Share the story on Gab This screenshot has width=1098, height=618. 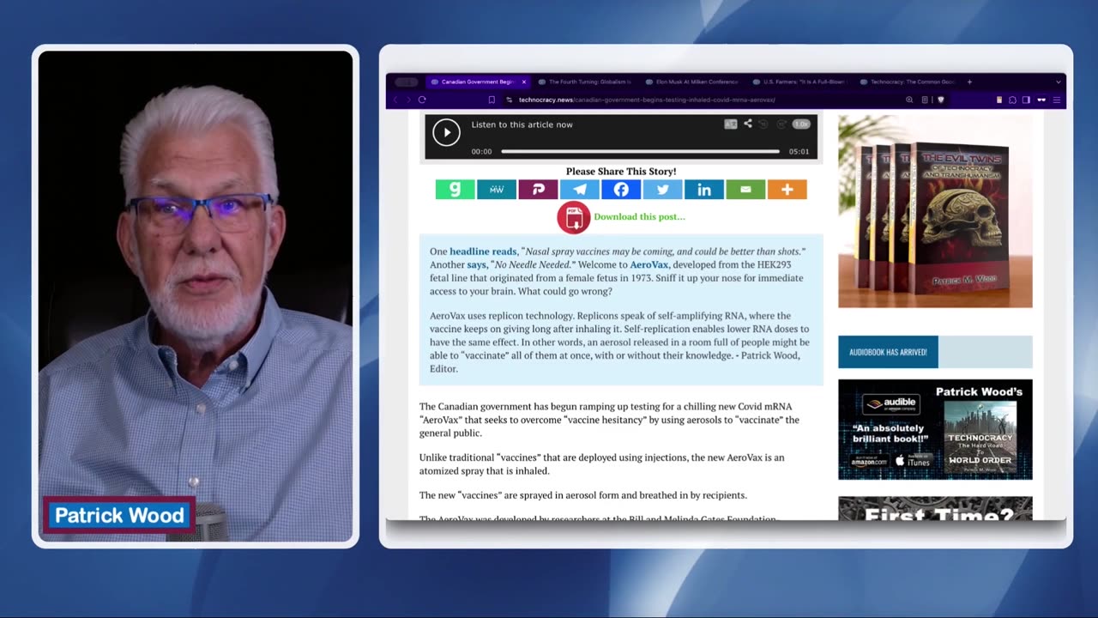[x=455, y=190]
